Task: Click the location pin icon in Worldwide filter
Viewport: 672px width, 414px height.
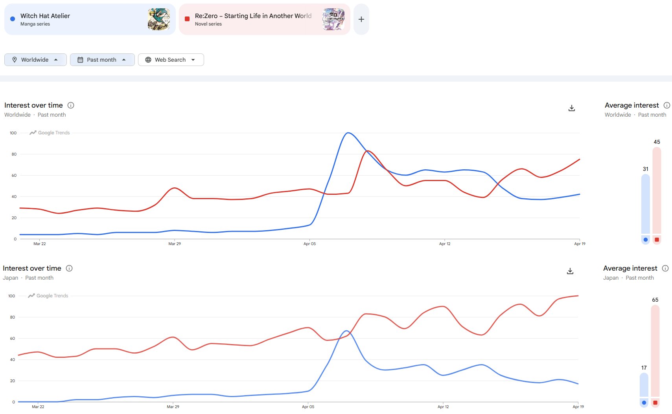Action: pos(15,60)
